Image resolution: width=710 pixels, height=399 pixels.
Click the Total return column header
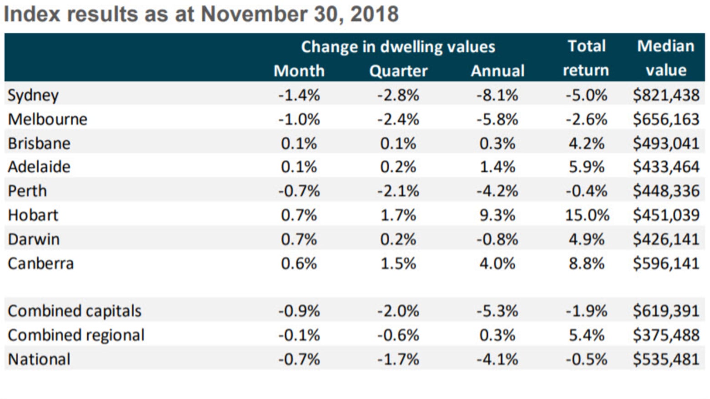[586, 58]
